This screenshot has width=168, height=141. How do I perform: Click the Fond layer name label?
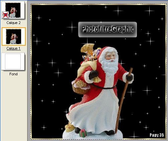click(x=13, y=74)
